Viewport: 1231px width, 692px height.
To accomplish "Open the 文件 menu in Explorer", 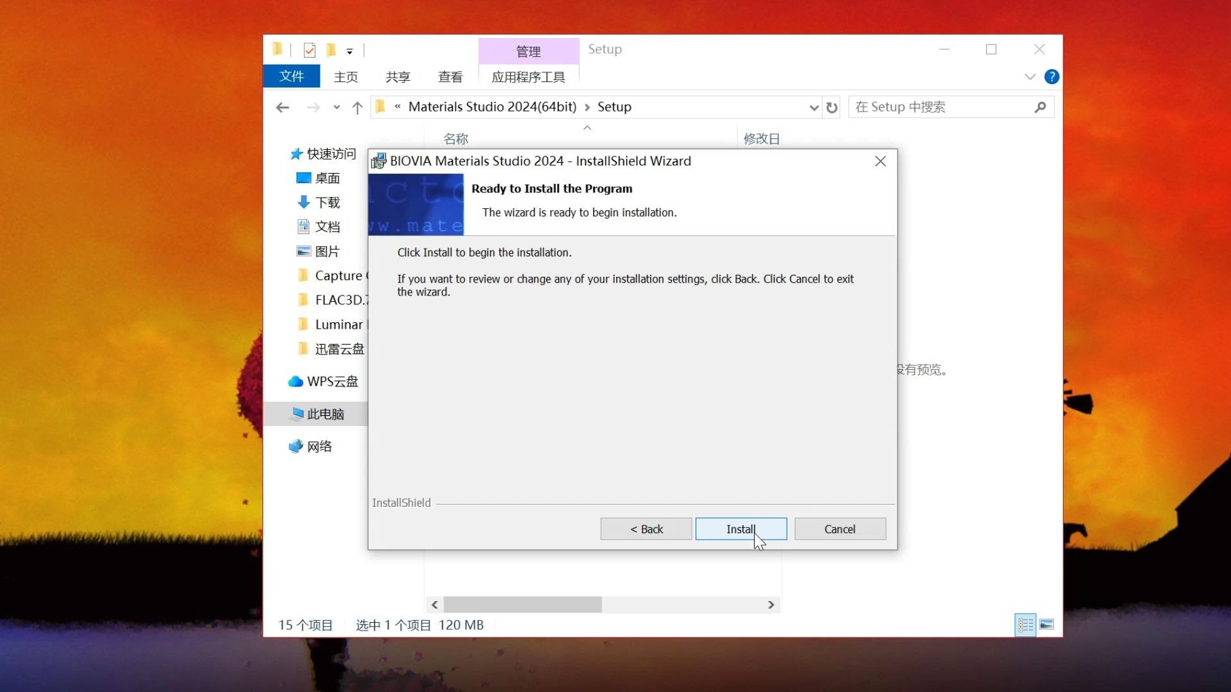I will pyautogui.click(x=292, y=76).
